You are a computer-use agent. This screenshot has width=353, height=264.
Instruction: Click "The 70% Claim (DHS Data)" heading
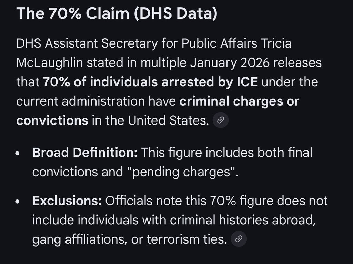(x=117, y=14)
